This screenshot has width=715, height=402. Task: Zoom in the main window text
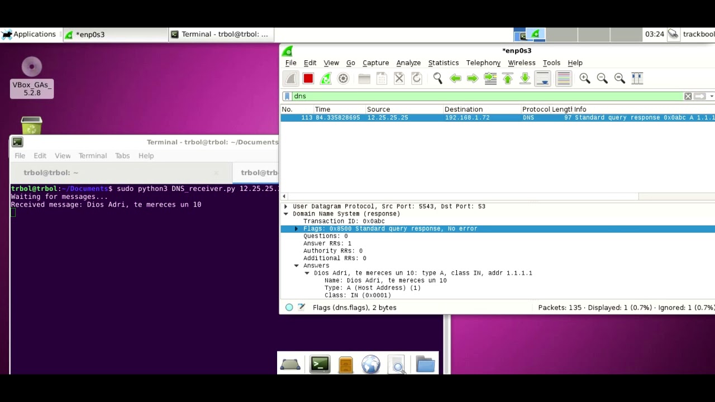585,79
